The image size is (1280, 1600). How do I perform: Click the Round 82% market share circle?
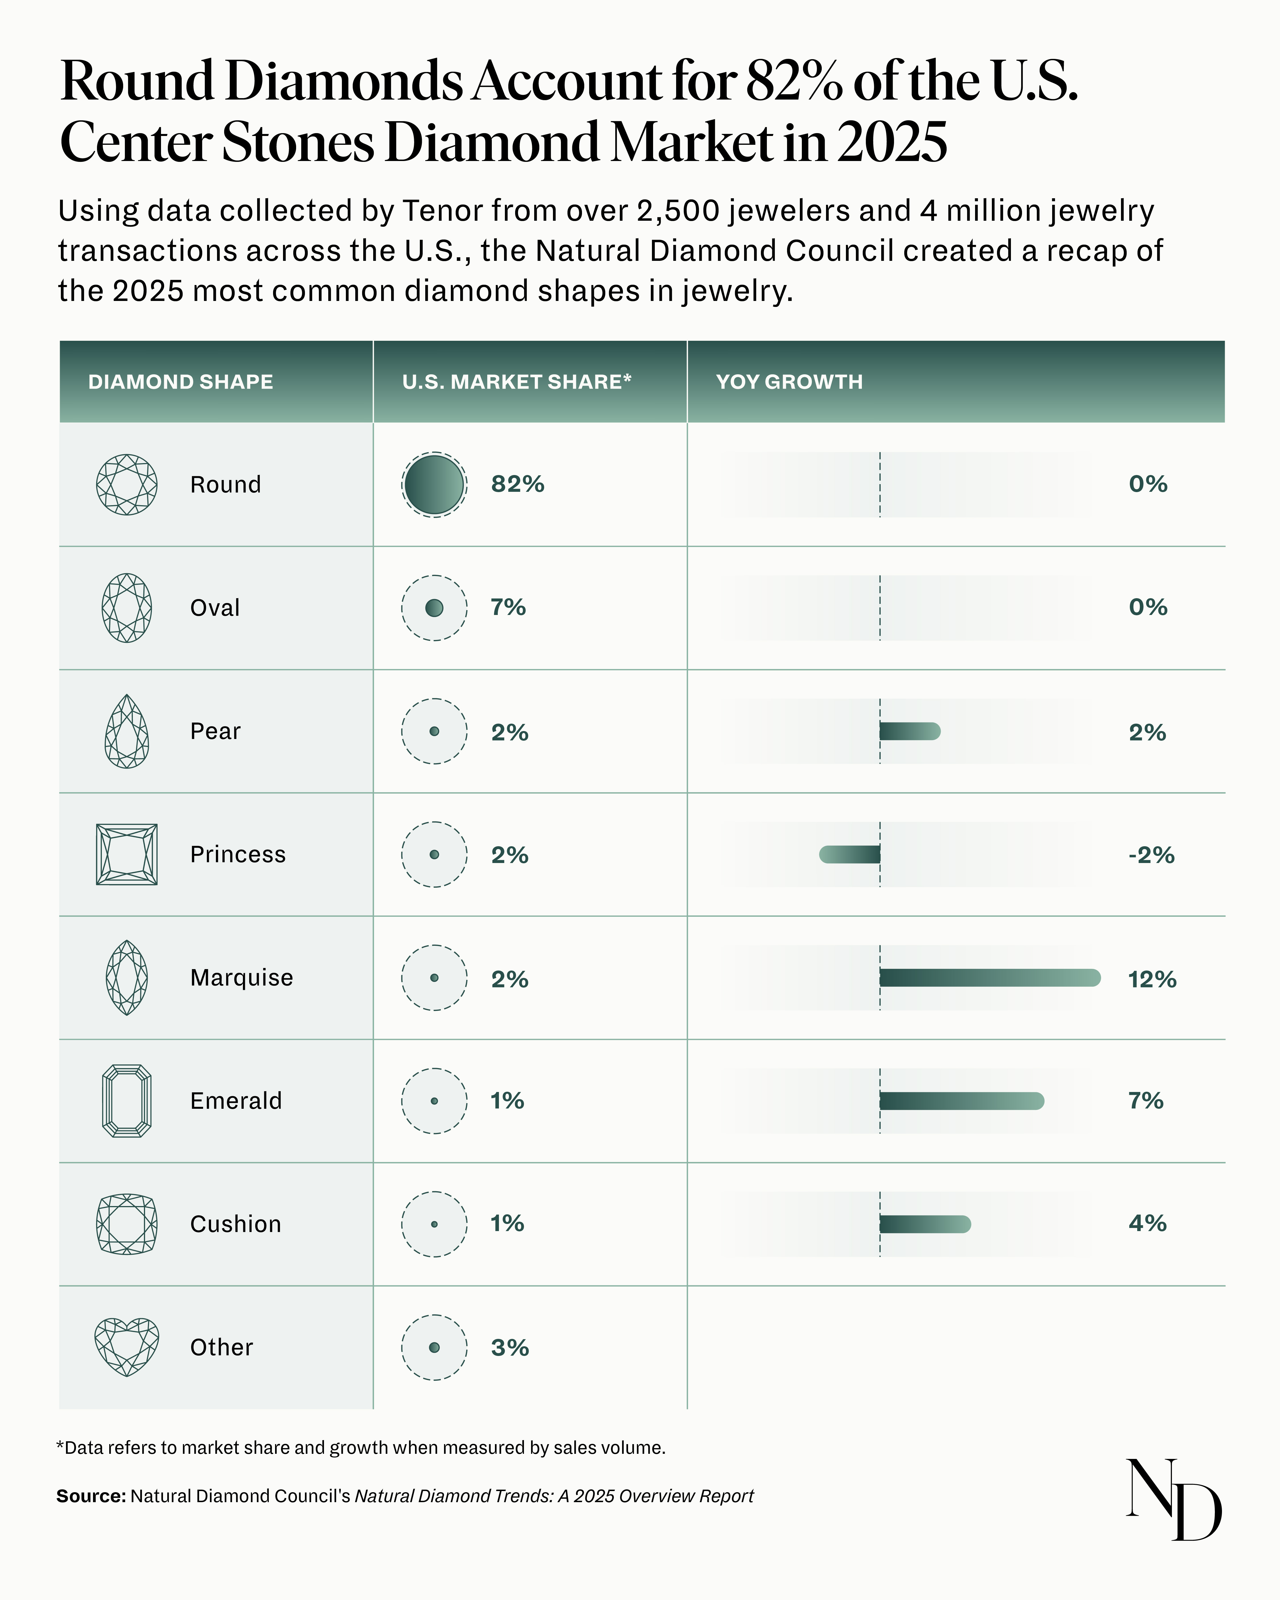[x=434, y=485]
